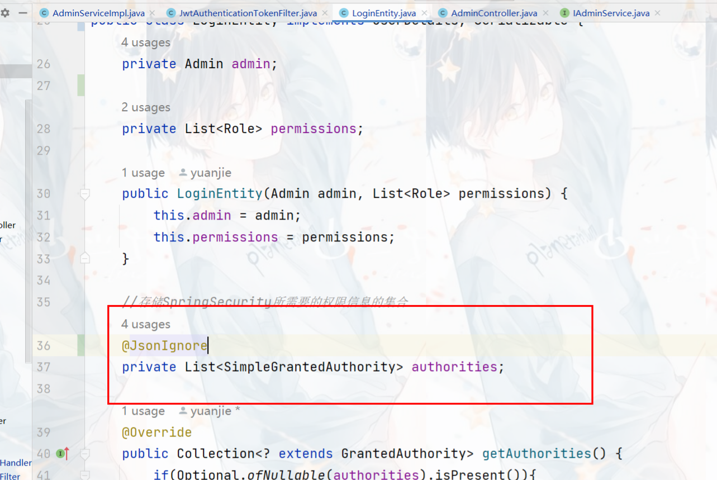Image resolution: width=717 pixels, height=480 pixels.
Task: Click the Chinese comment on line 35
Action: 265,302
